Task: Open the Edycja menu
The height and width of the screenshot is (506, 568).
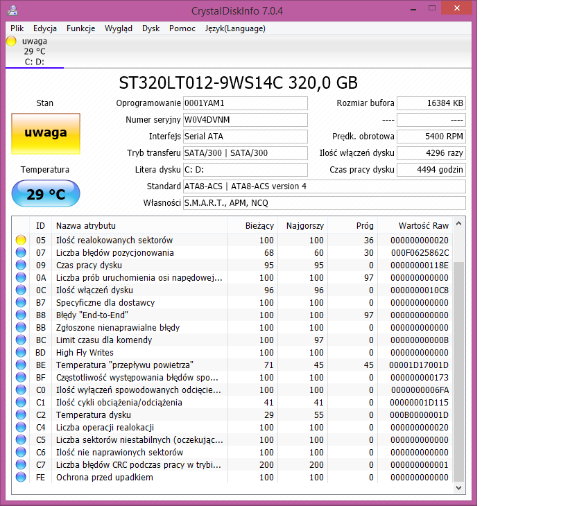Action: 45,28
